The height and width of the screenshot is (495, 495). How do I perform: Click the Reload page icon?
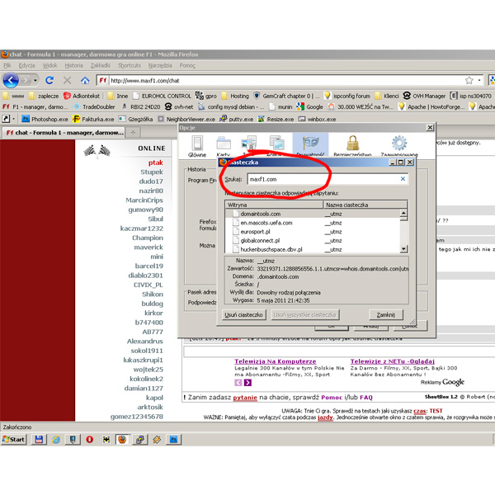49,80
